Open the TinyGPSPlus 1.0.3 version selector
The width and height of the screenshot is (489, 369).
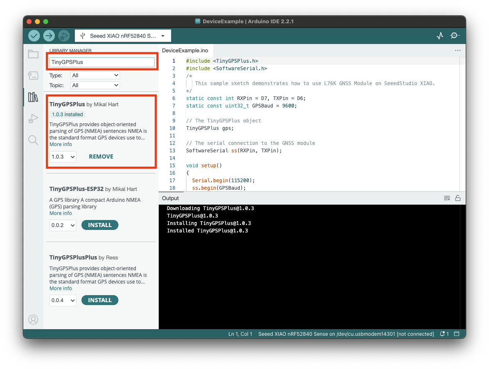click(63, 157)
